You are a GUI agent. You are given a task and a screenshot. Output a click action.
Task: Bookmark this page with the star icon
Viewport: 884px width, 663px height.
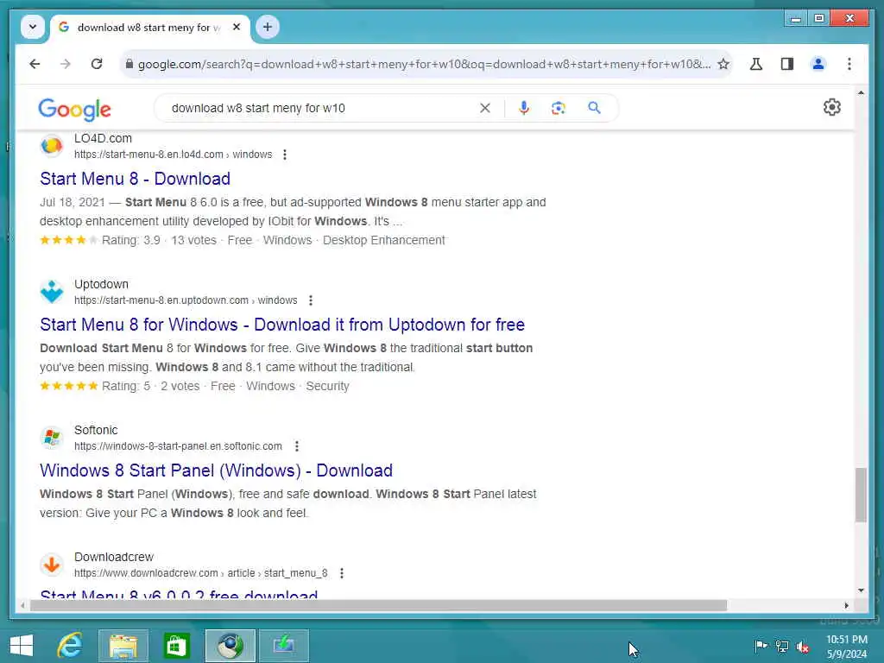pos(723,64)
